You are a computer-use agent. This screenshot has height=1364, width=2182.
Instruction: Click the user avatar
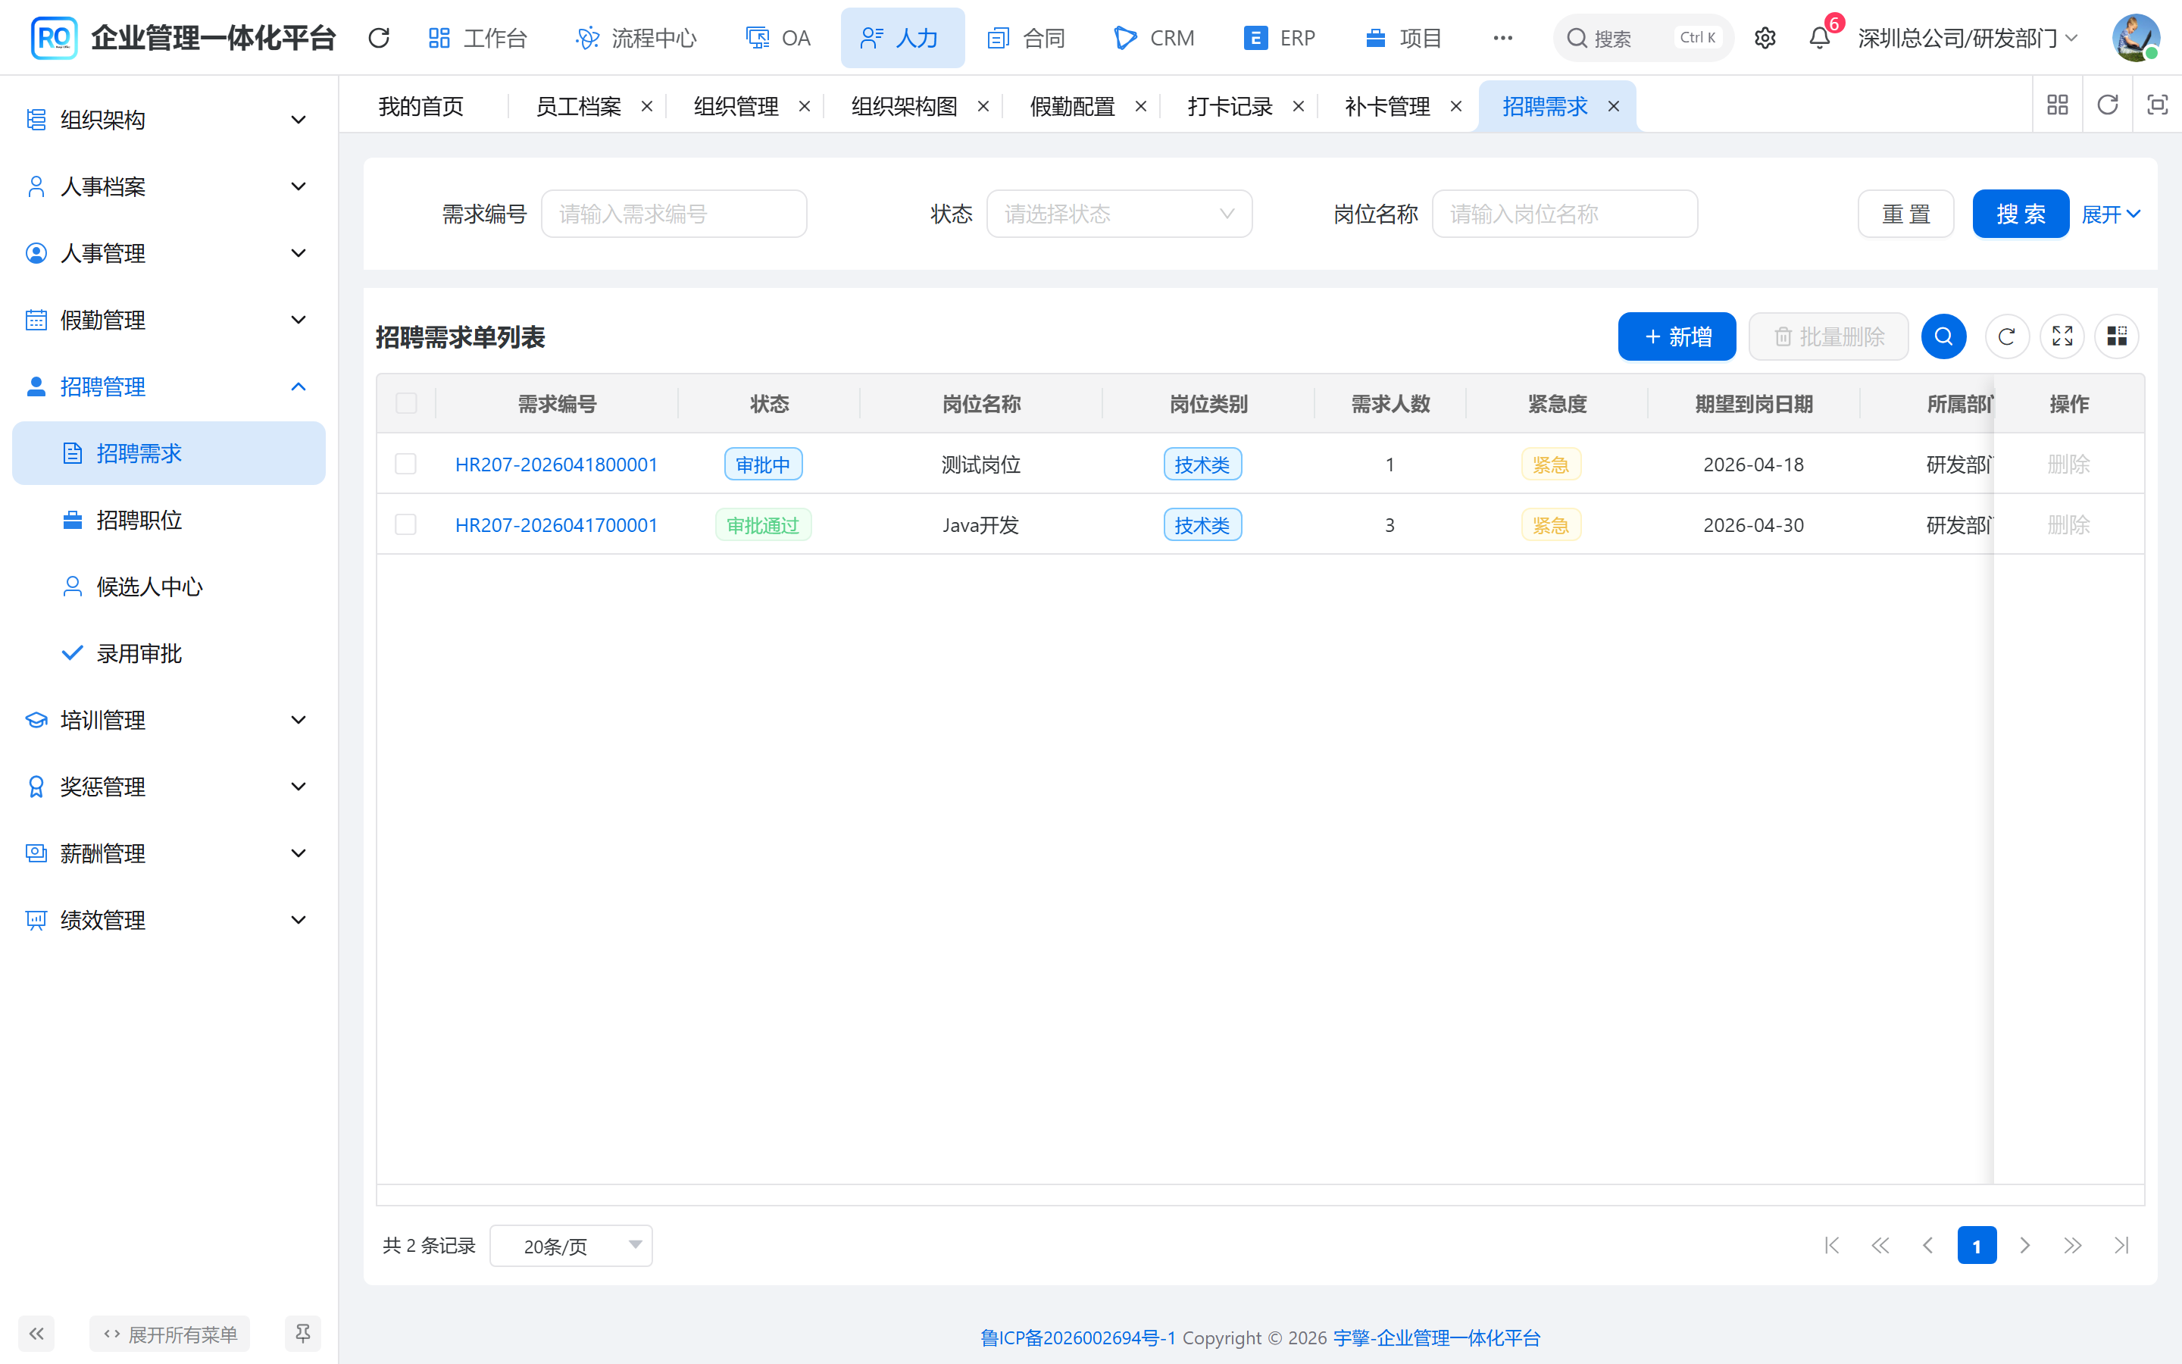coord(2136,38)
